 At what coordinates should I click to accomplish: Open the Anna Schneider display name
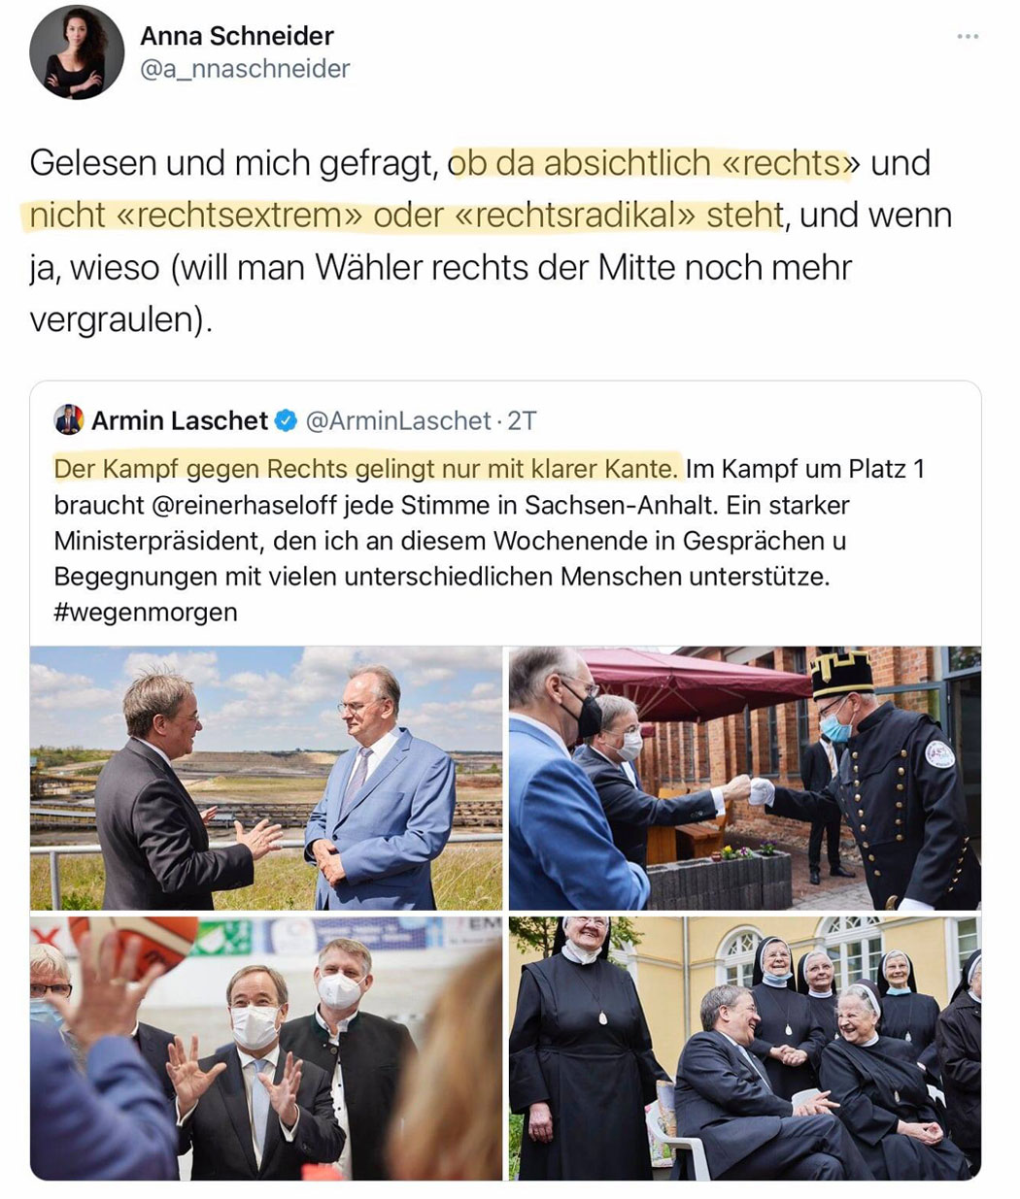237,36
